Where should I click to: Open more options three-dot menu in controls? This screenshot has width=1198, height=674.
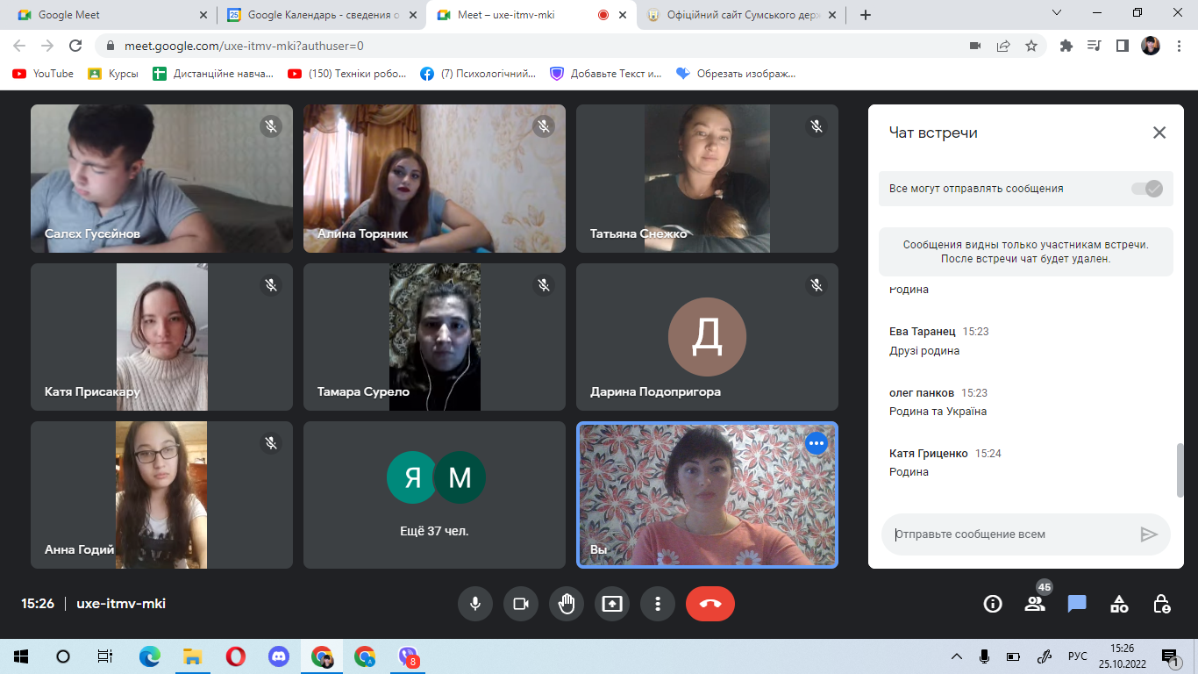tap(658, 604)
